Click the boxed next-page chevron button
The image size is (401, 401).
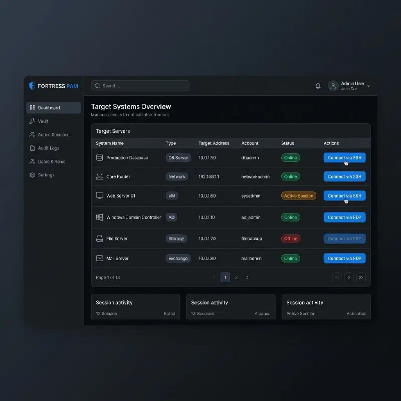[x=349, y=277]
